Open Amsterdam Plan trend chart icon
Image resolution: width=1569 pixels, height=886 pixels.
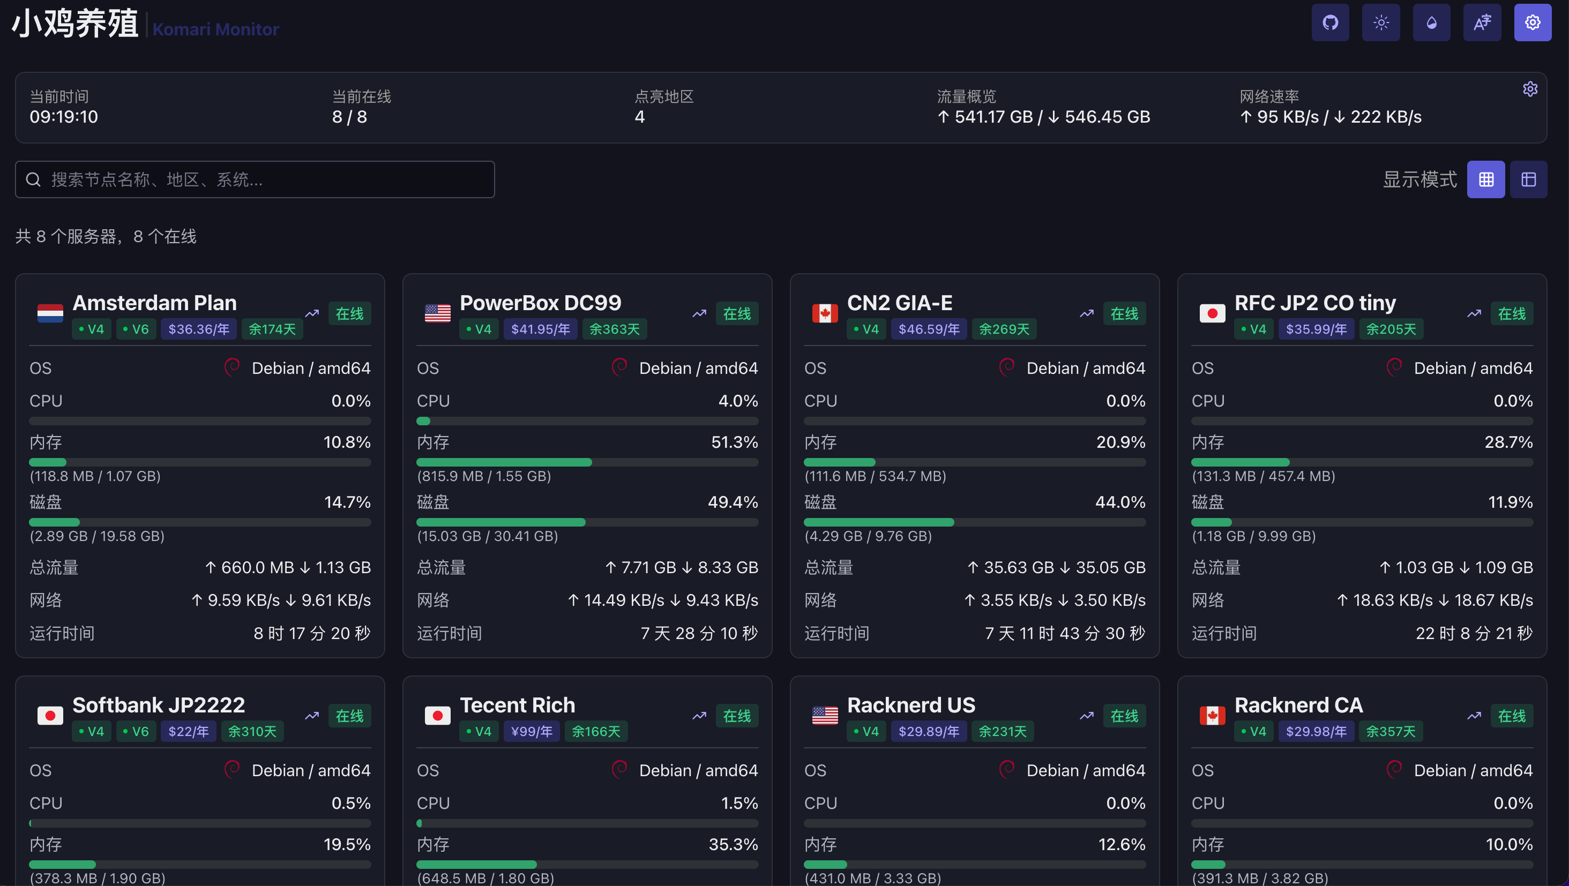pos(312,313)
